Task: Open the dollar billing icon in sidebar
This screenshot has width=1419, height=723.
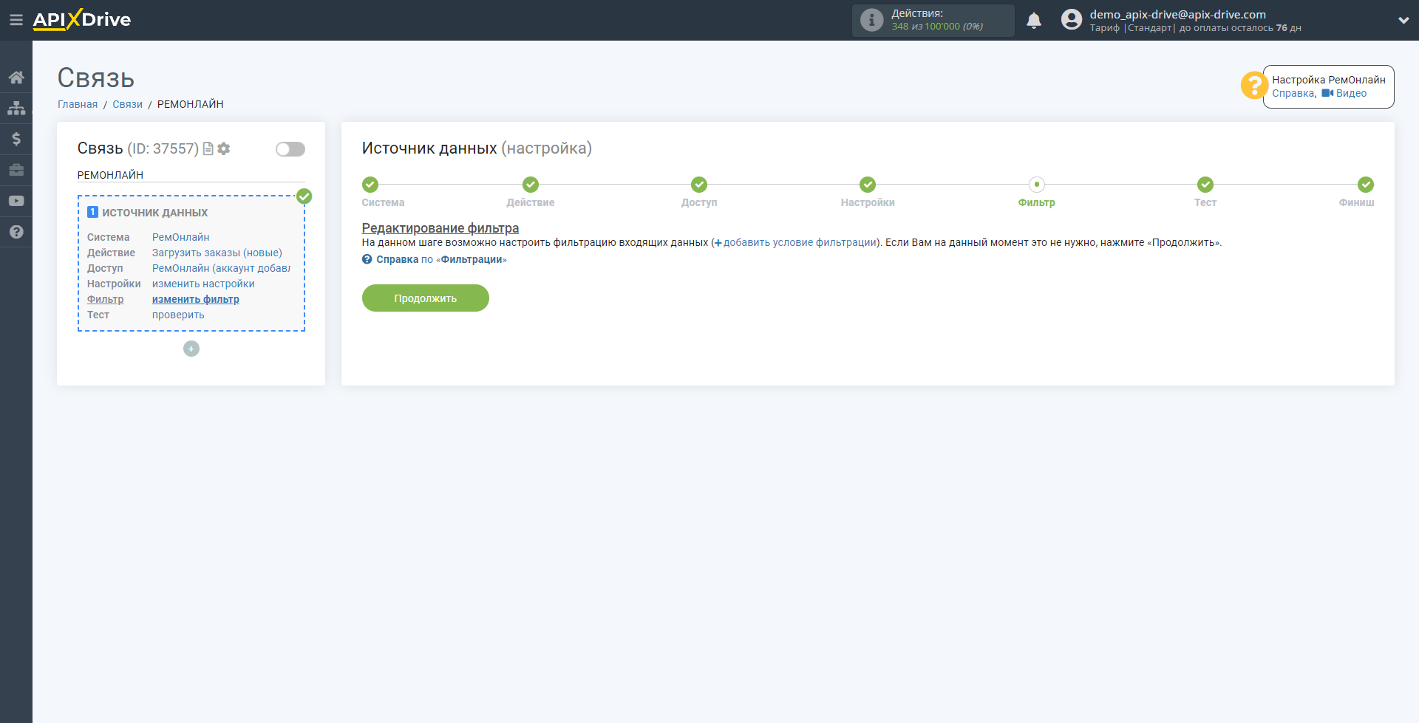Action: pyautogui.click(x=16, y=139)
